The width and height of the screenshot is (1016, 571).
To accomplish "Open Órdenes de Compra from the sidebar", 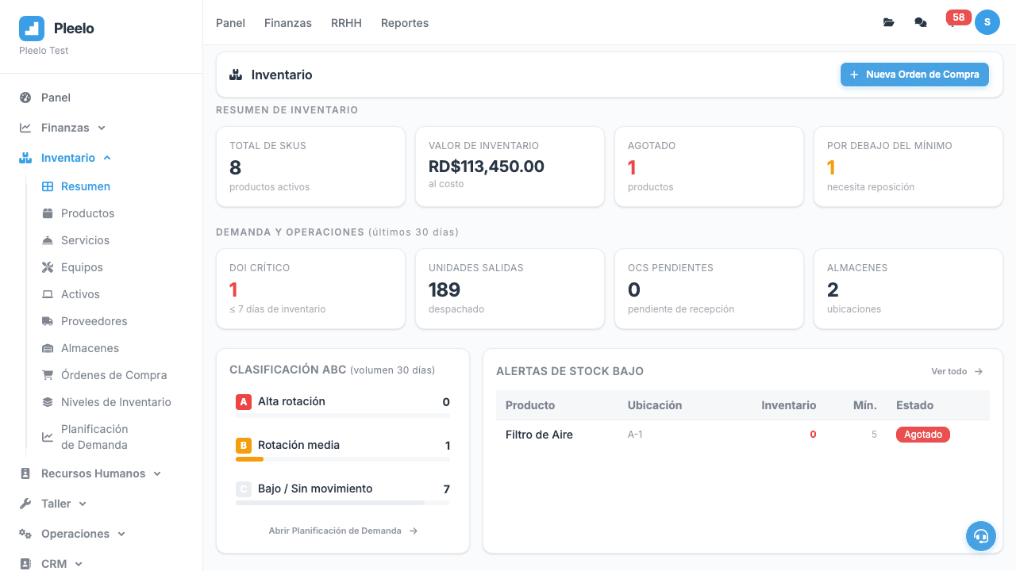I will coord(114,375).
